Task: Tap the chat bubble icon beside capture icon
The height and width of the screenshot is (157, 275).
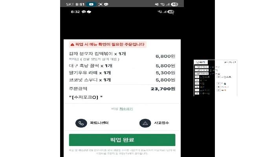Action: tap(106, 4)
